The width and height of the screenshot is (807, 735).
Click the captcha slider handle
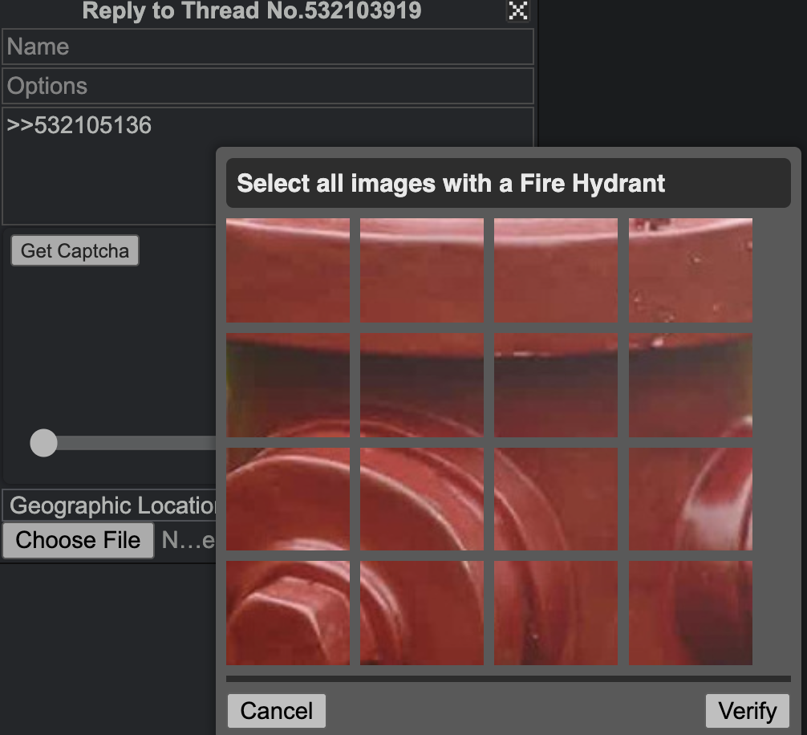click(43, 443)
